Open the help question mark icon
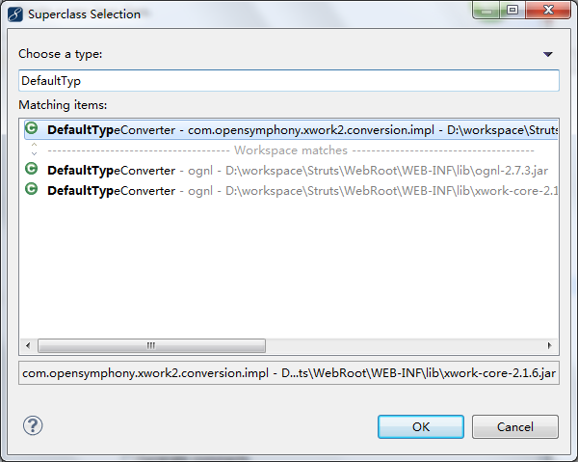 (33, 426)
